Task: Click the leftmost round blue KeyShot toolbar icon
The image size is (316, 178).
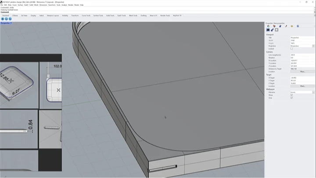Action: [x=3, y=19]
